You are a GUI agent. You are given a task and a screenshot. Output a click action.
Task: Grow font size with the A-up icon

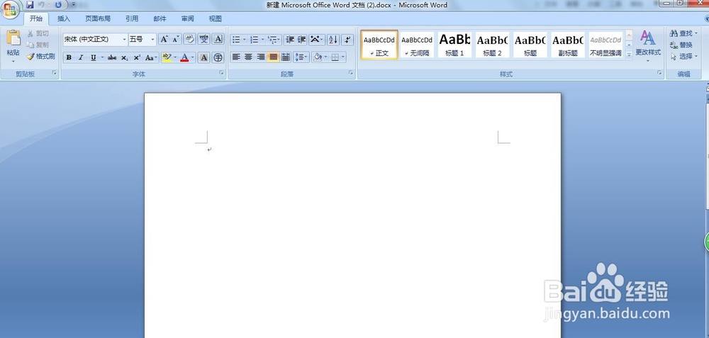164,39
